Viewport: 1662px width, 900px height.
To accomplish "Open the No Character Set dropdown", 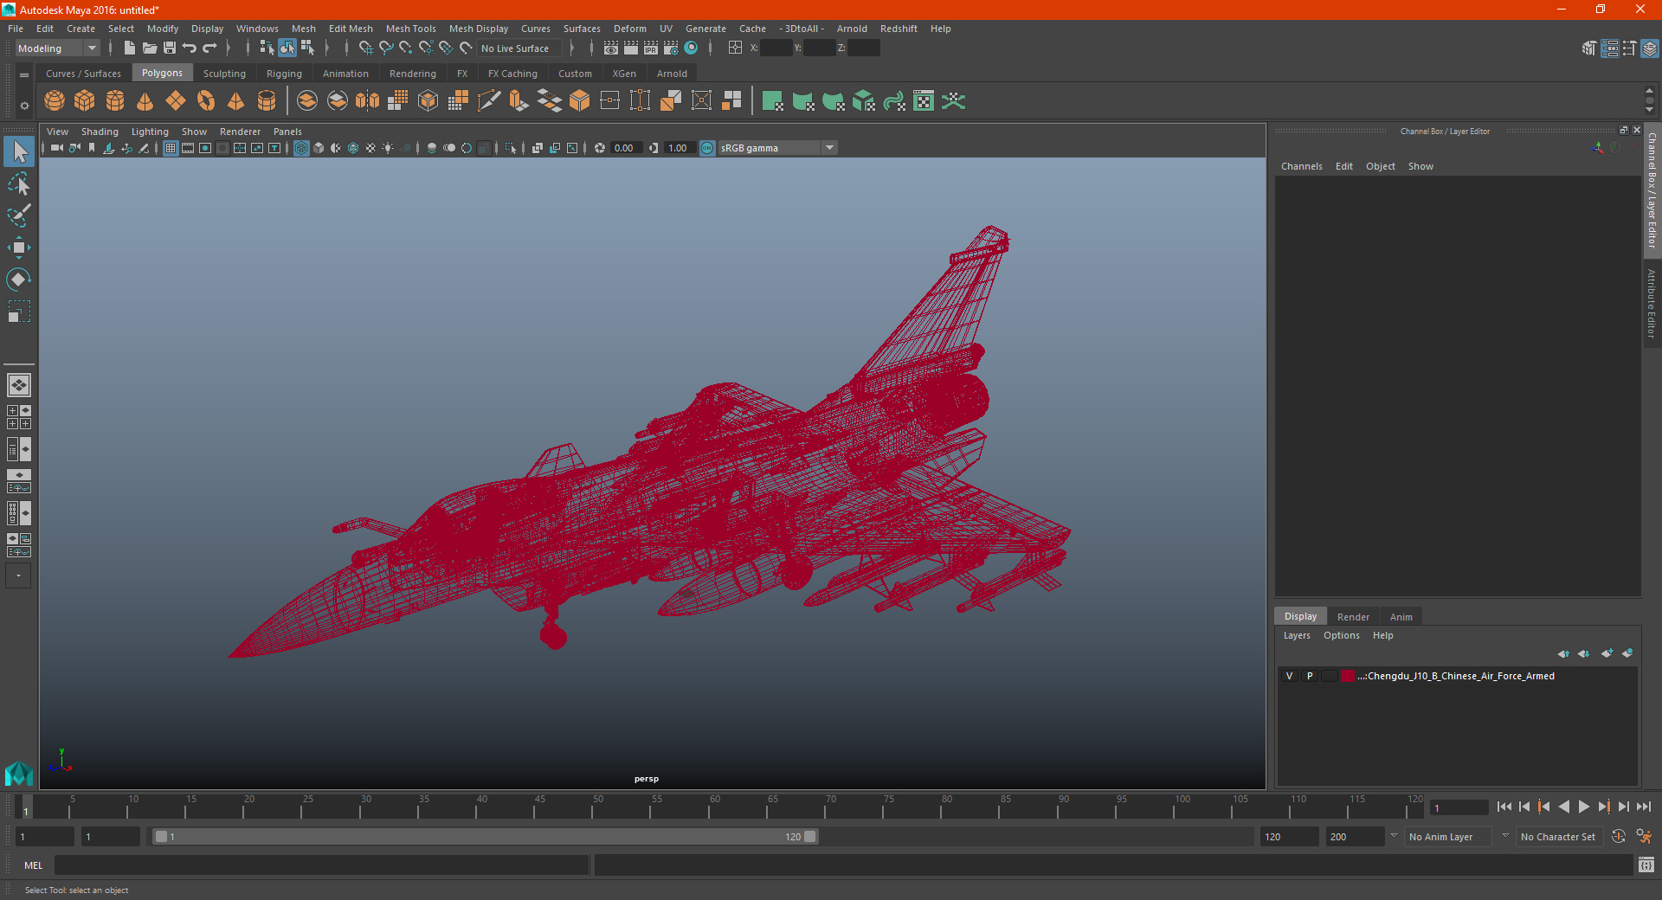I will point(1559,837).
